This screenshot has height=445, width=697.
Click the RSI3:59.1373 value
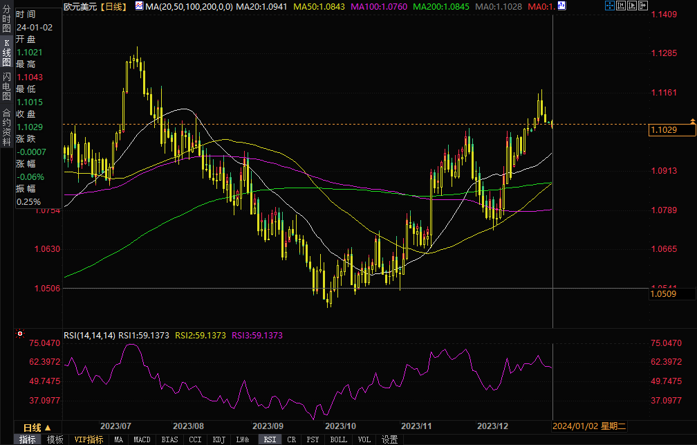point(257,336)
